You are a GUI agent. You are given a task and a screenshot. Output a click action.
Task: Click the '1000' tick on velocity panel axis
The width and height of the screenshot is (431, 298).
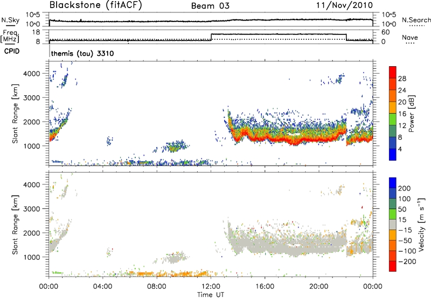click(x=32, y=257)
